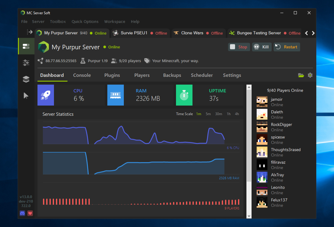Click the highlighted server list icon in the sidebar
334x227 pixels.
click(26, 46)
